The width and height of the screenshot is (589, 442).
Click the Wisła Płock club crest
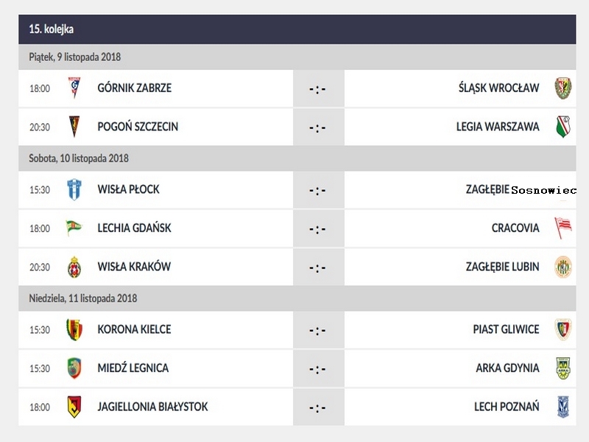(x=74, y=189)
